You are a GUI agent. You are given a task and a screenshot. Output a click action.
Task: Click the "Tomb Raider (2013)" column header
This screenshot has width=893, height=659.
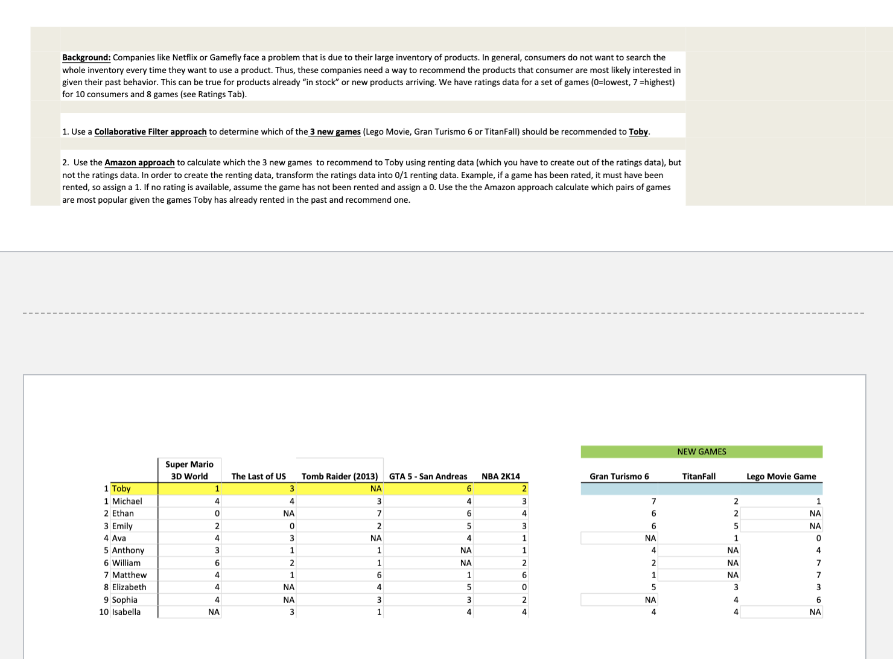340,476
